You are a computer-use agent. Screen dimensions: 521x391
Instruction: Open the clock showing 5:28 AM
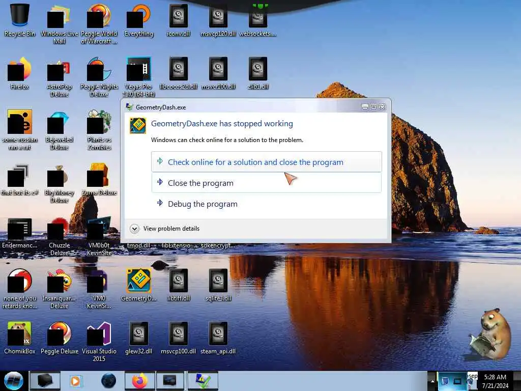495,381
